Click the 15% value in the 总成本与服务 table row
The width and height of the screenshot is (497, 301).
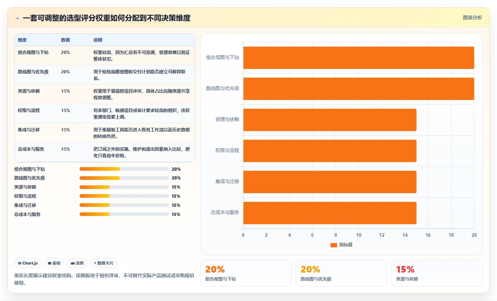66,149
